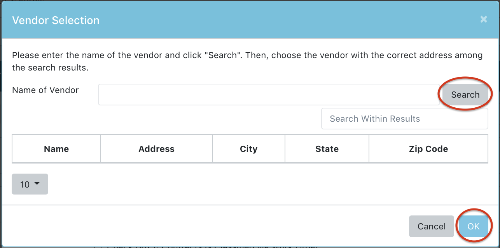Image resolution: width=500 pixels, height=248 pixels.
Task: Sort by the Address column header
Action: [x=157, y=149]
